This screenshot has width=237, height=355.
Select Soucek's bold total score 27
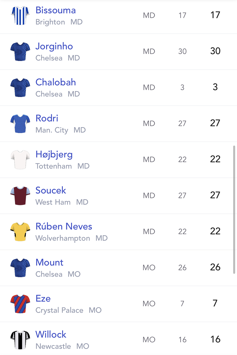pos(215,195)
